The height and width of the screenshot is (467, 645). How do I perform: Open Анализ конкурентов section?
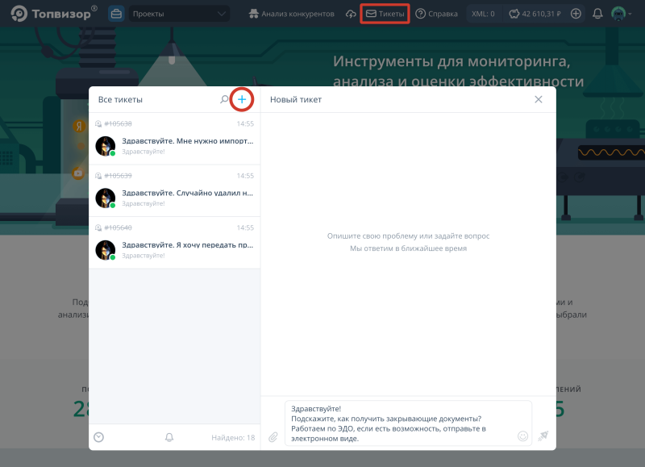[291, 14]
